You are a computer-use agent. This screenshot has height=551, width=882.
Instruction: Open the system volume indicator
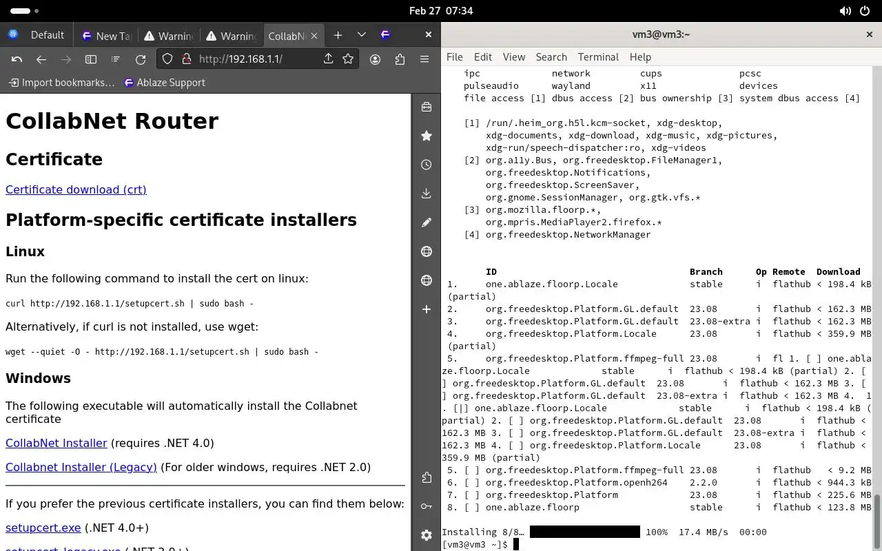coord(845,11)
